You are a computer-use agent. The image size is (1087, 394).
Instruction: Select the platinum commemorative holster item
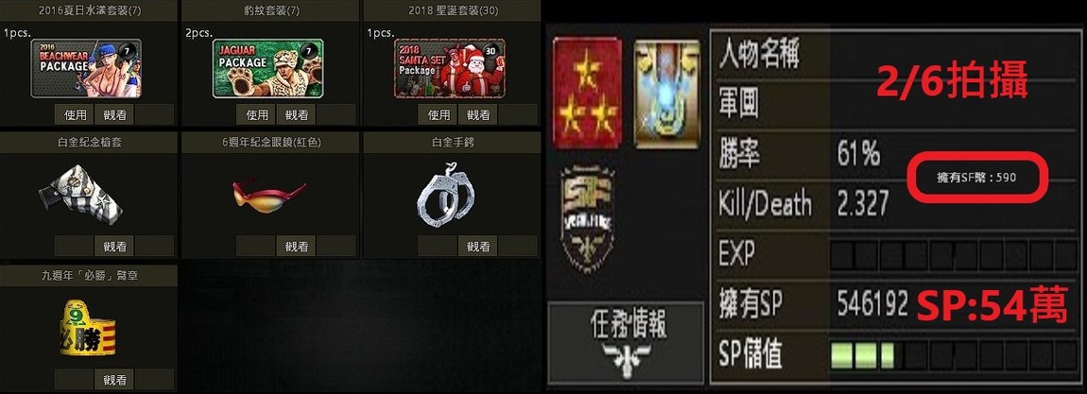click(x=80, y=195)
